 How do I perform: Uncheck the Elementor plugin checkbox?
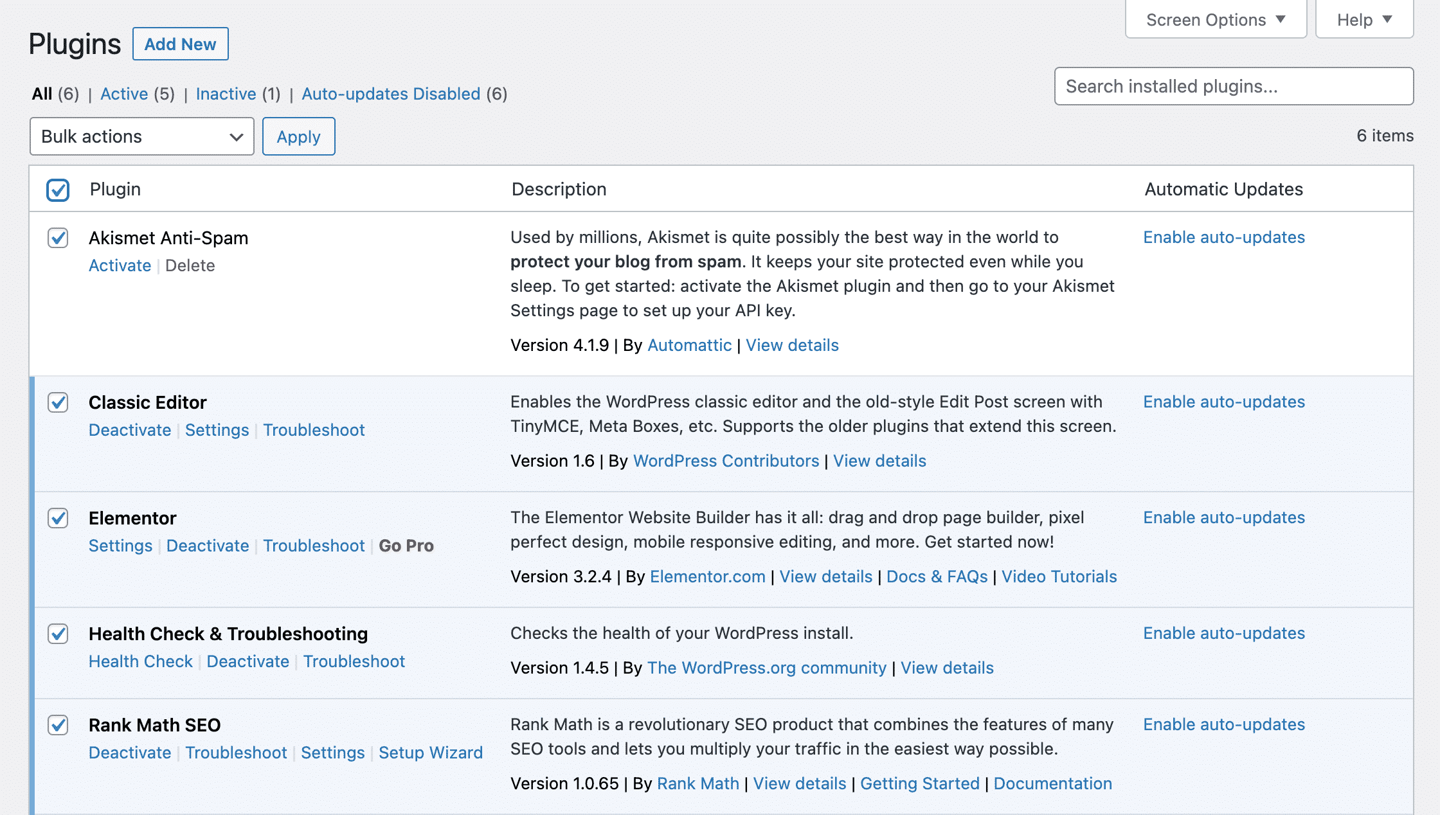[x=58, y=518]
